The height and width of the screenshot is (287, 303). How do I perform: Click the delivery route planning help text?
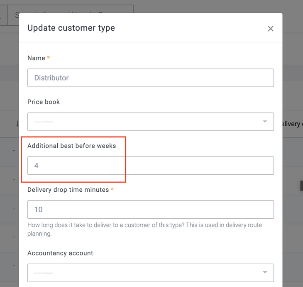144,229
